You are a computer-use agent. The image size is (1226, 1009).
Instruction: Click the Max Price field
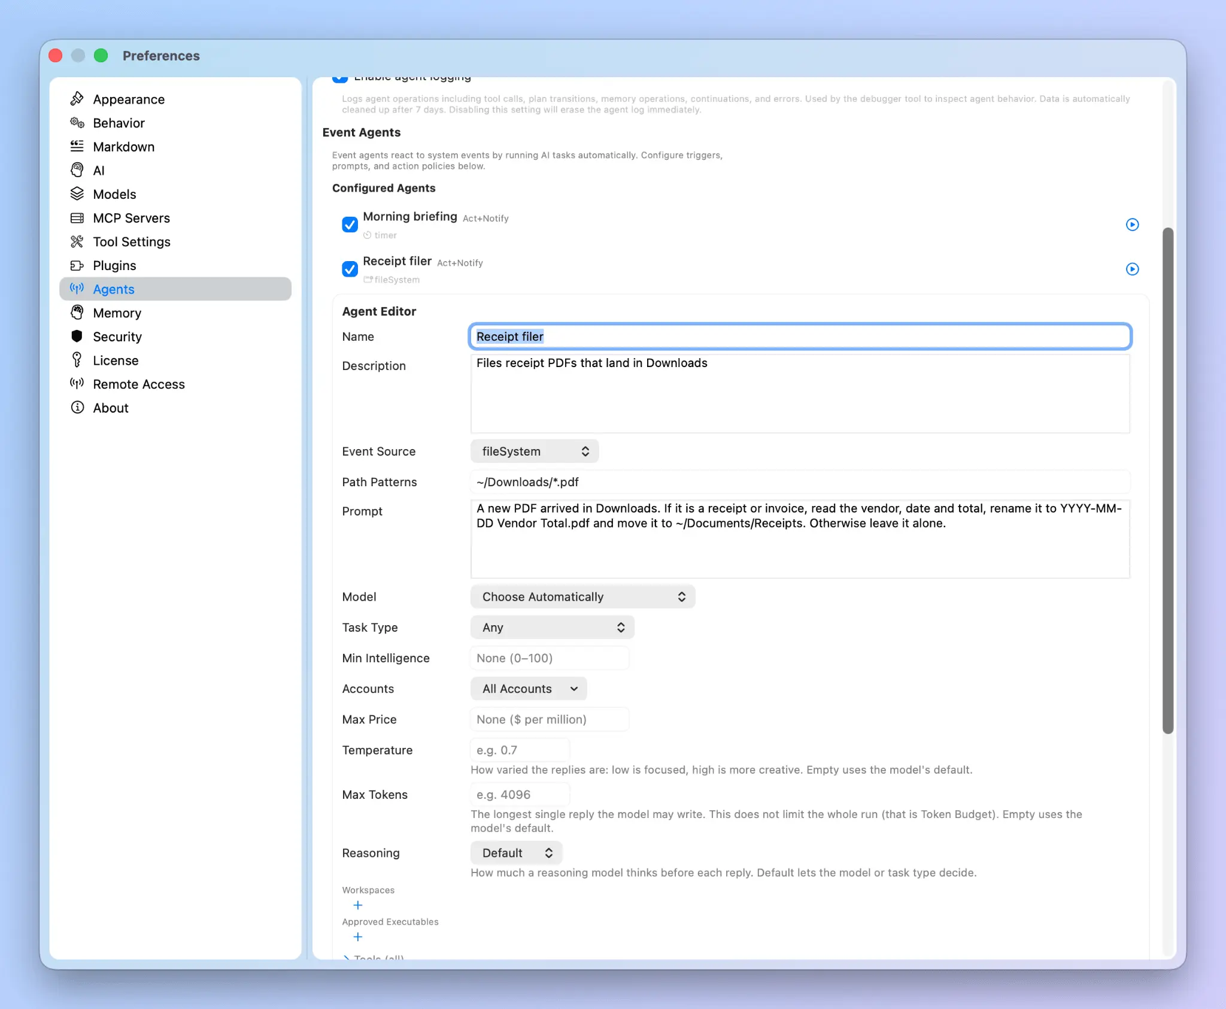(550, 719)
